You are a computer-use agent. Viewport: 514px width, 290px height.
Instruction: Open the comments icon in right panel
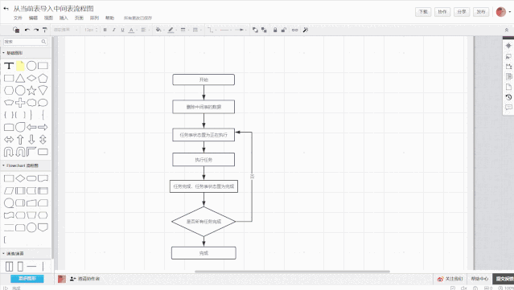(508, 108)
